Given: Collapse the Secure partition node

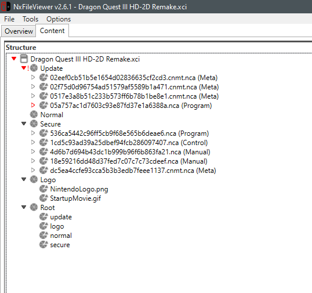Looking at the screenshot, I should click(24, 124).
